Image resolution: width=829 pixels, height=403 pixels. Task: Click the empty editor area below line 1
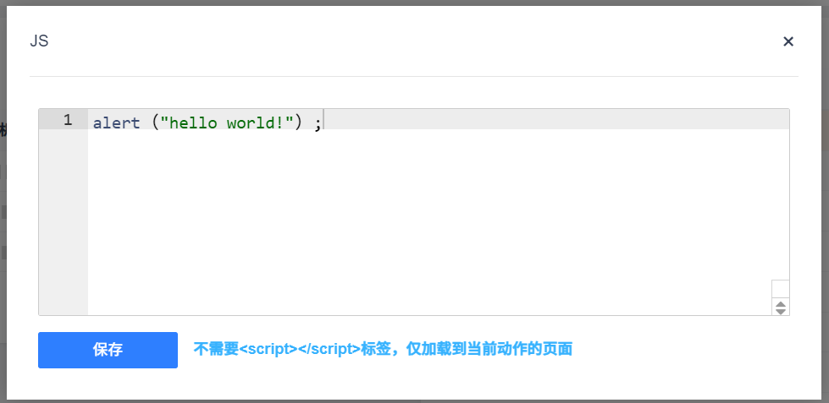[423, 220]
